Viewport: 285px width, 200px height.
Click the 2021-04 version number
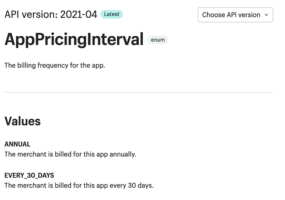pos(78,15)
